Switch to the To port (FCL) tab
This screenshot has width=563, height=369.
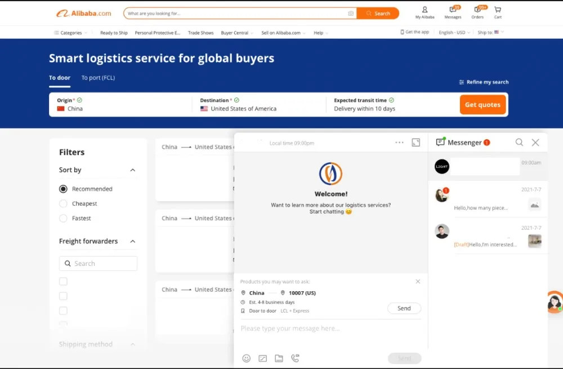point(98,78)
